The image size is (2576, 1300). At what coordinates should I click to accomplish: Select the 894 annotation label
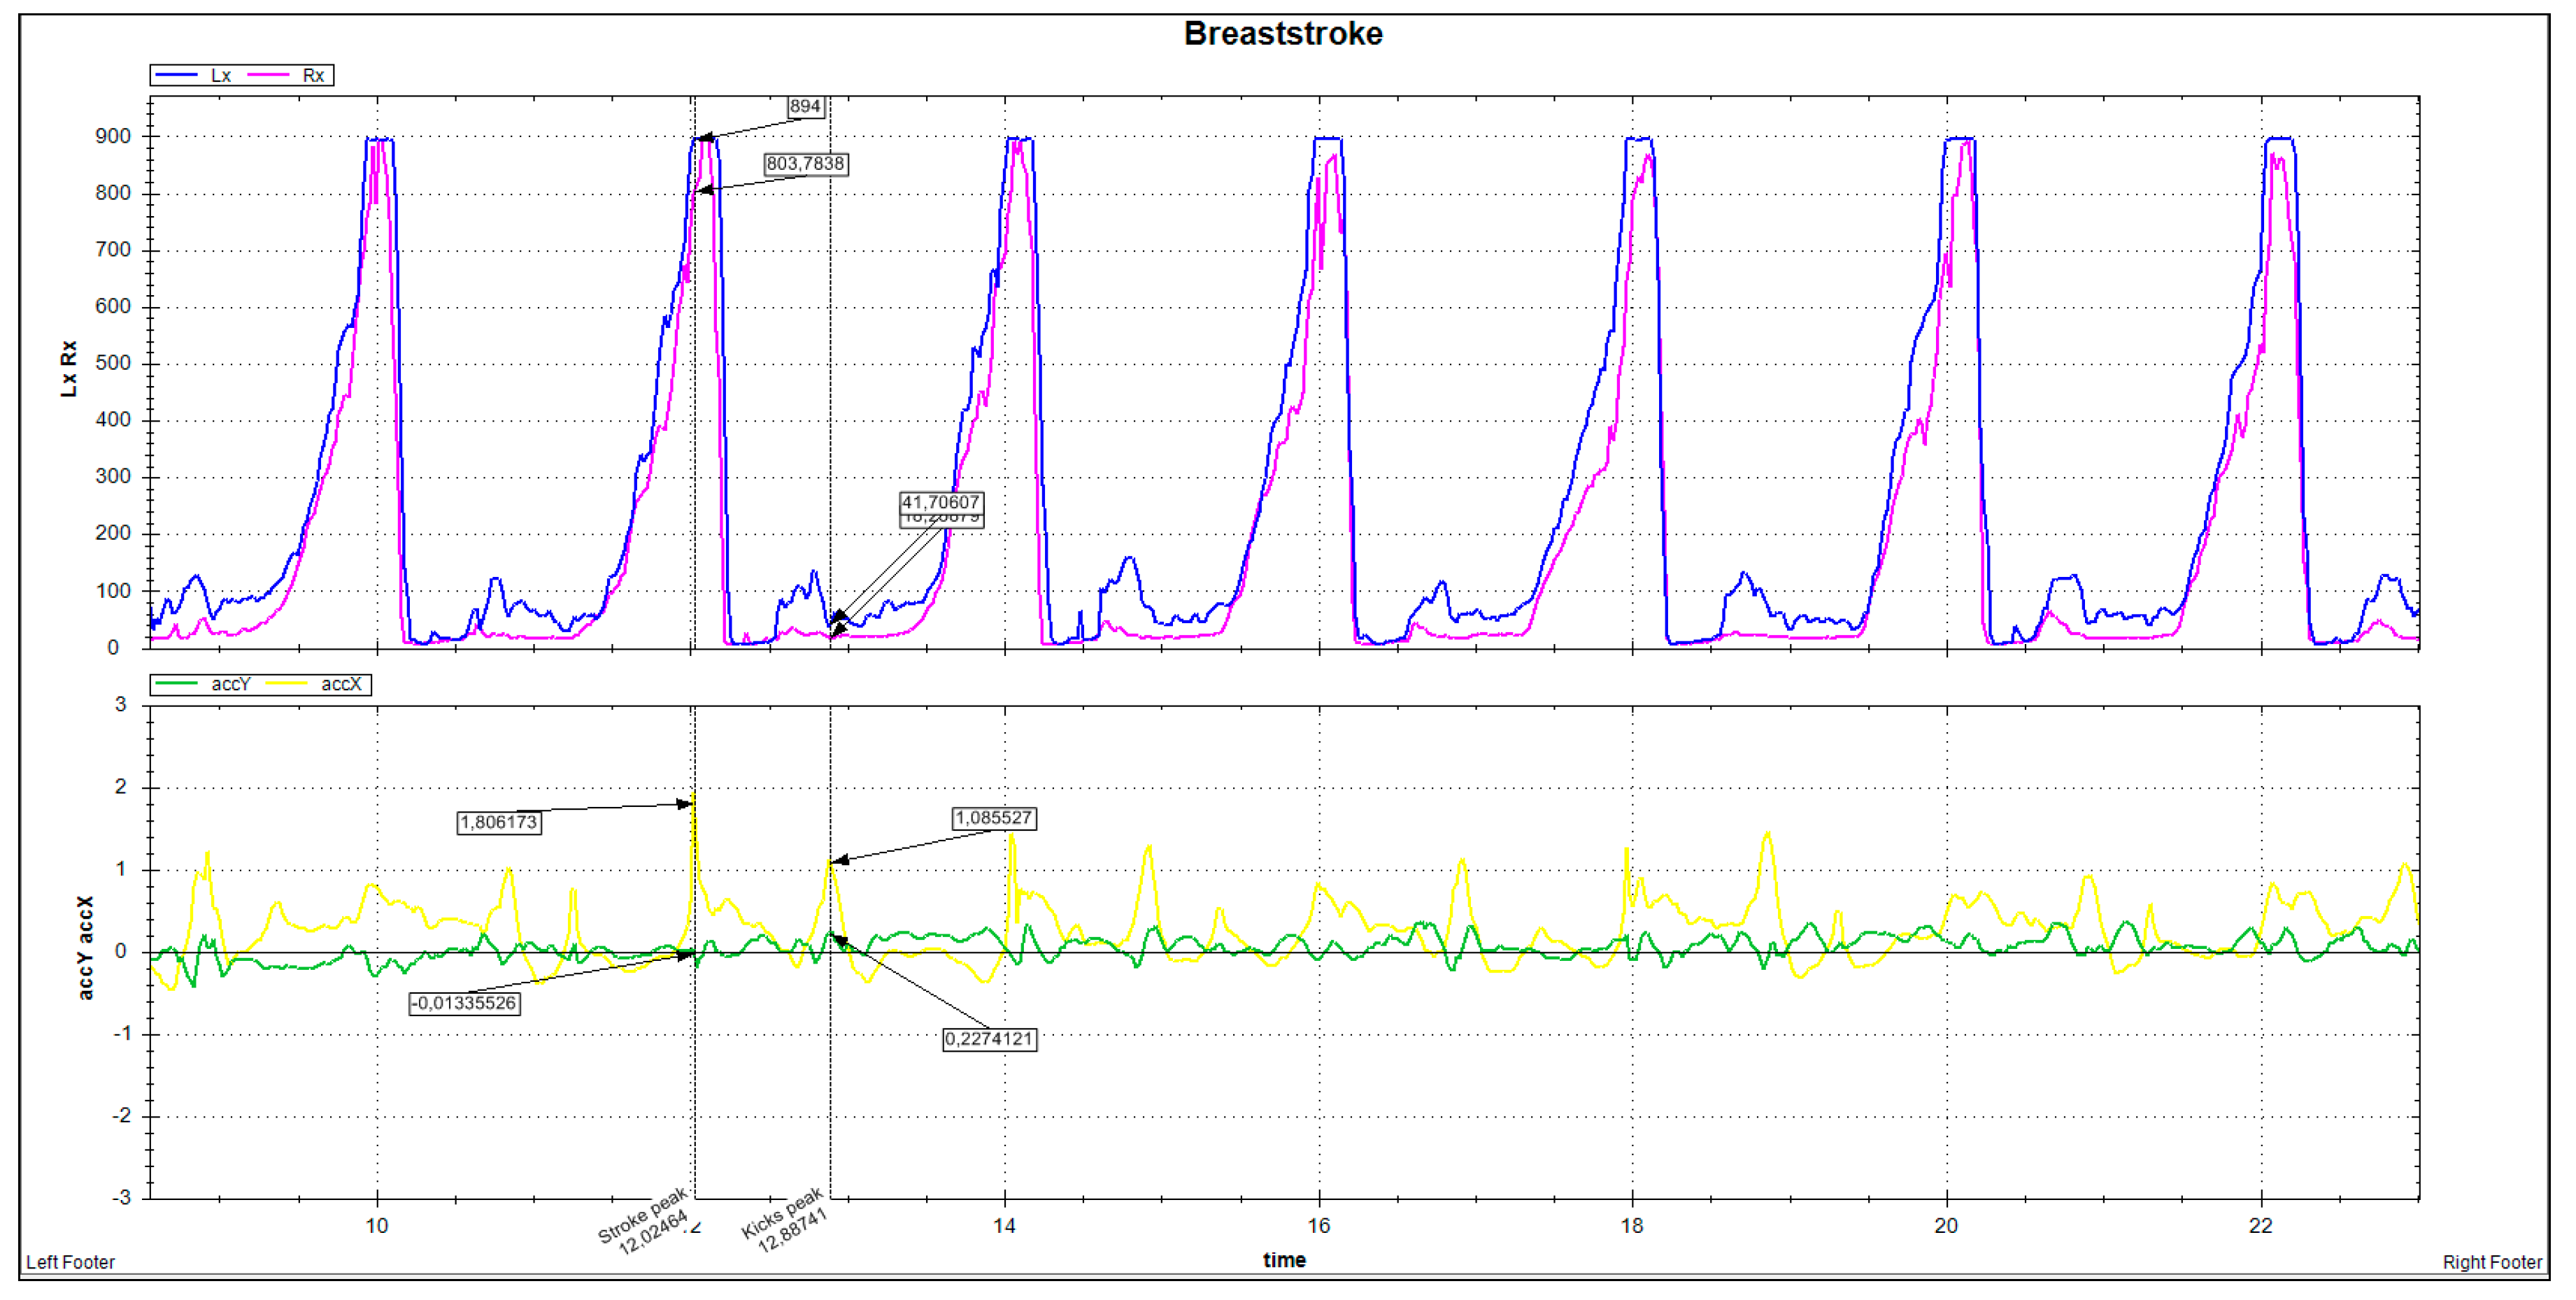pyautogui.click(x=805, y=107)
